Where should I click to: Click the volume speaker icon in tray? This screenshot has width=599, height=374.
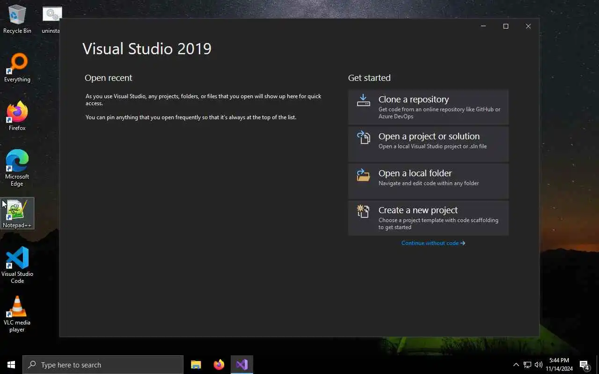(539, 365)
